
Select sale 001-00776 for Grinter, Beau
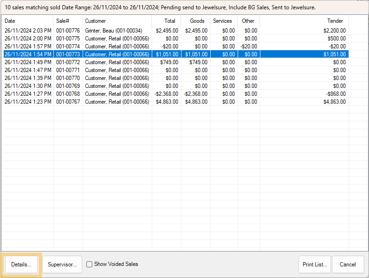tap(68, 31)
